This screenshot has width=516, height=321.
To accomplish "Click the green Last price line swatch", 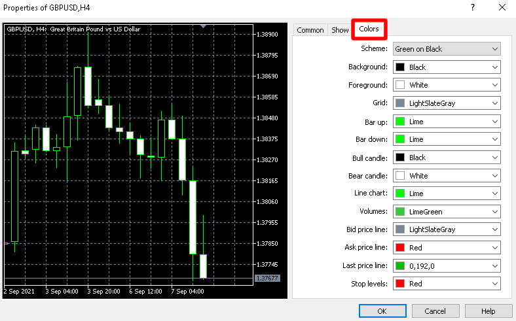I will click(400, 266).
